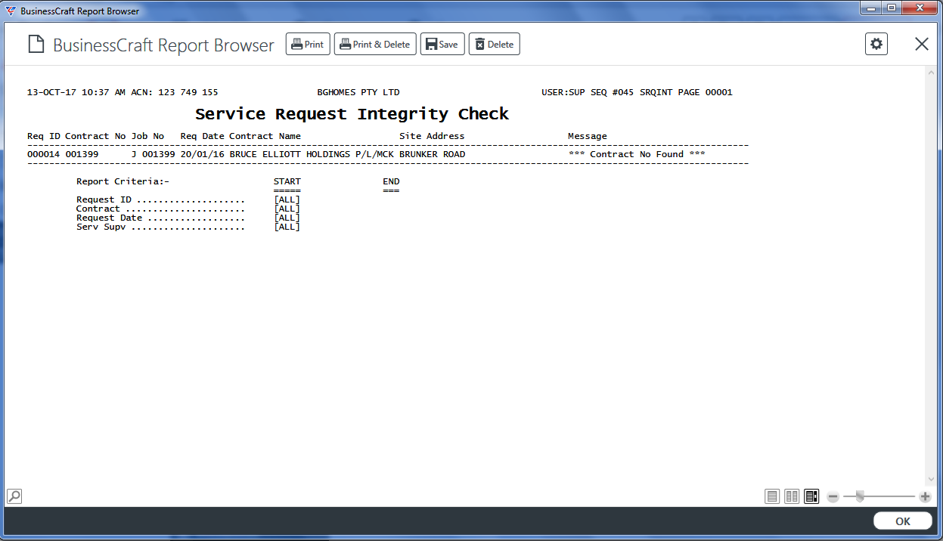The height and width of the screenshot is (541, 943).
Task: Select the continuous page view icon
Action: 811,496
